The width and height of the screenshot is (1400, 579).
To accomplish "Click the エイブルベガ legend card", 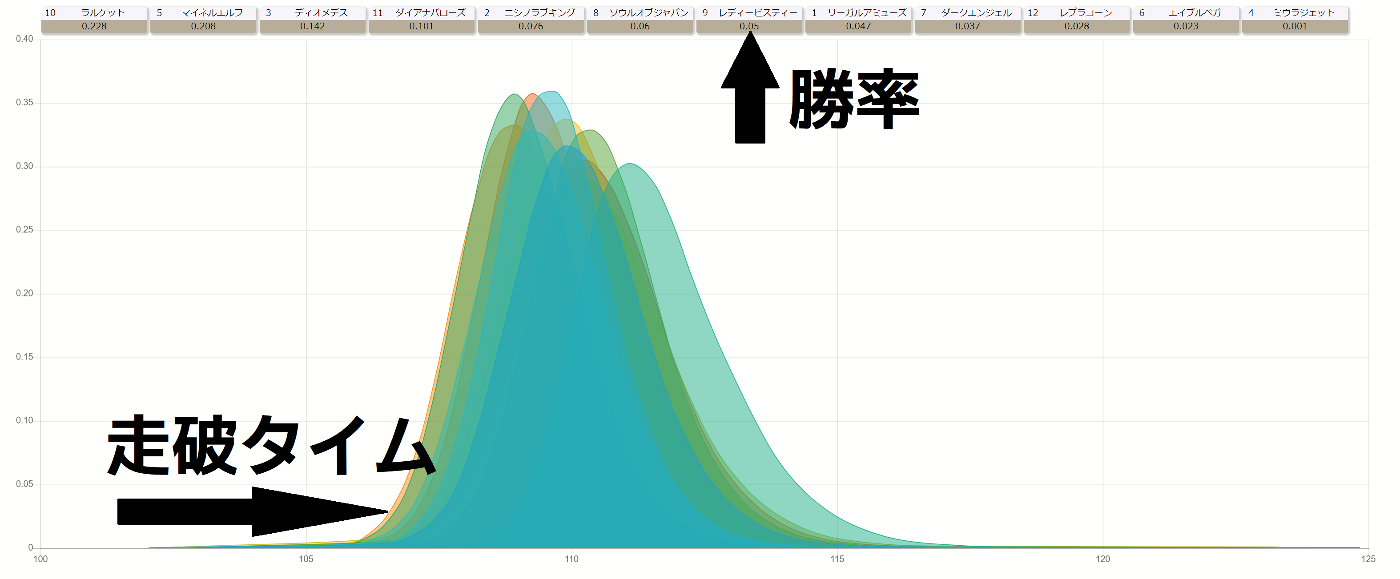I will pyautogui.click(x=1186, y=20).
